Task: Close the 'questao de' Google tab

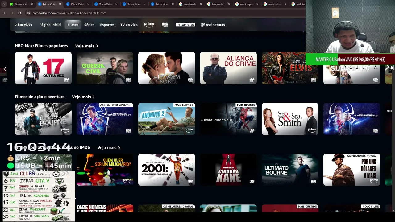Action: click(201, 4)
